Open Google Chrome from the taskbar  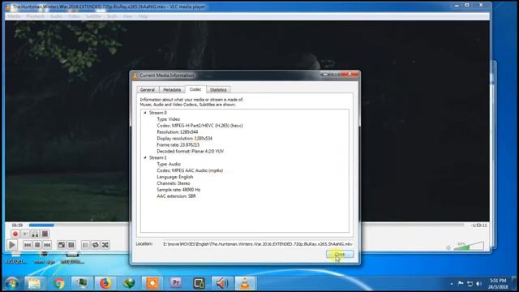click(59, 283)
